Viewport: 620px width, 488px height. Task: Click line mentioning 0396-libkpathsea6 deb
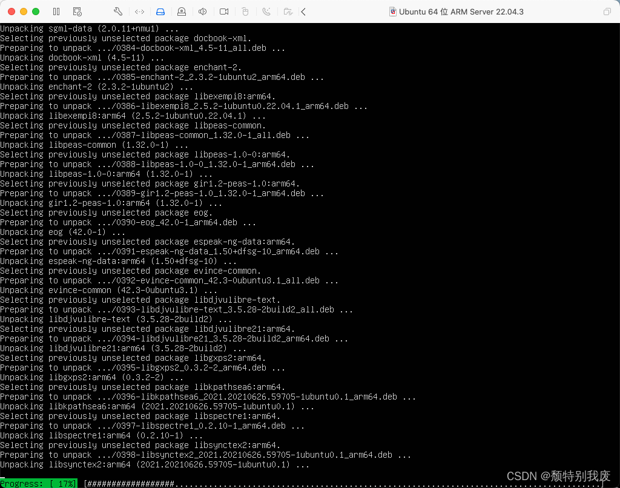pos(208,397)
